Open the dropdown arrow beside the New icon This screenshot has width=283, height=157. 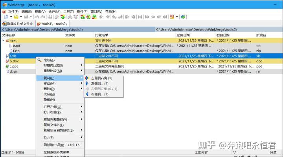11,17
